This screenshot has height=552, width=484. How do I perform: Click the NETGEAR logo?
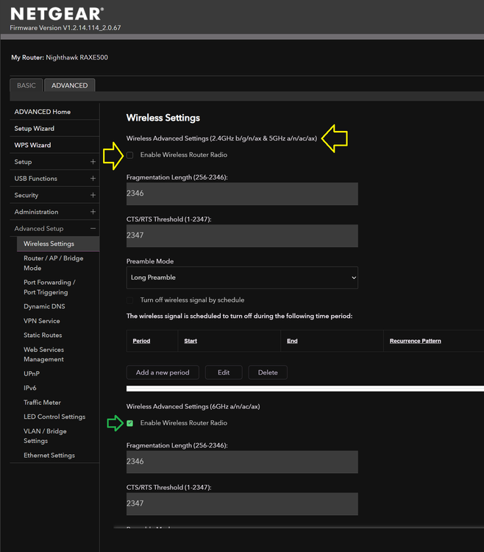[x=57, y=14]
